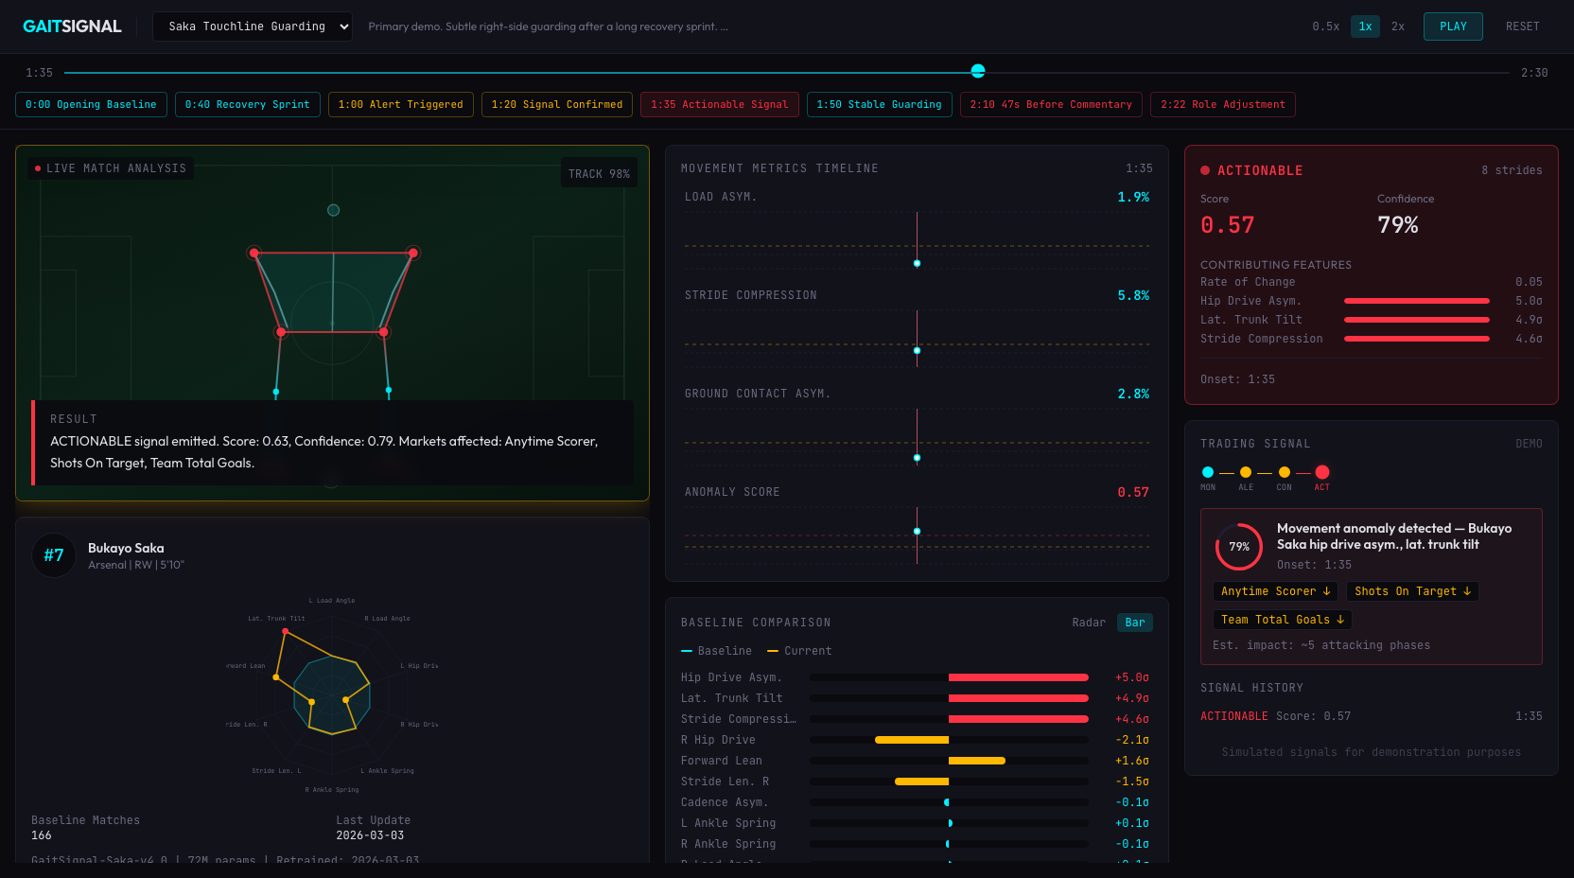This screenshot has width=1574, height=878.
Task: Click the GAITSIGNAL logo
Action: [72, 26]
